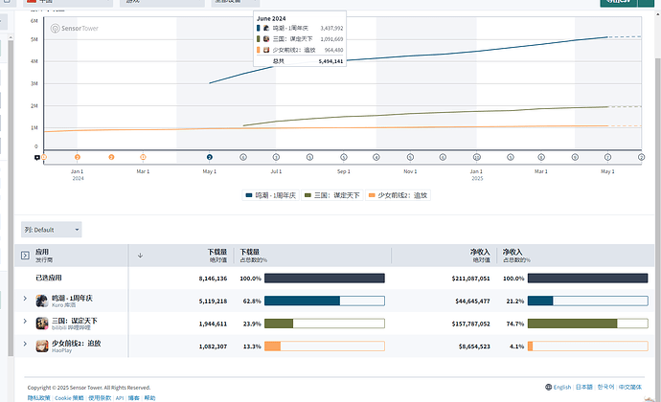
Task: Click the HaoPlay publisher name
Action: [62, 350]
